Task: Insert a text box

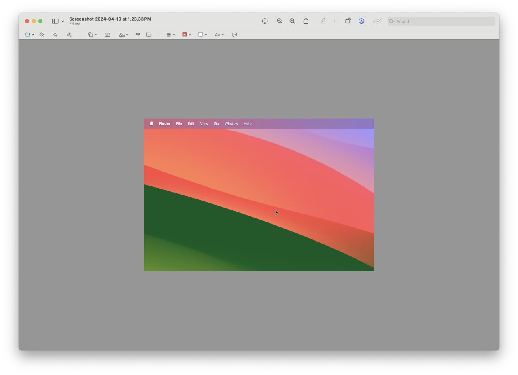Action: pyautogui.click(x=107, y=35)
